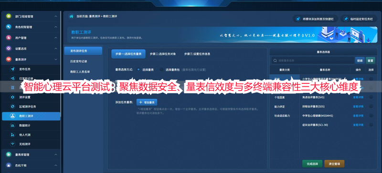Click the 危机干预 sidebar icon
The image size is (382, 173).
coord(9,165)
